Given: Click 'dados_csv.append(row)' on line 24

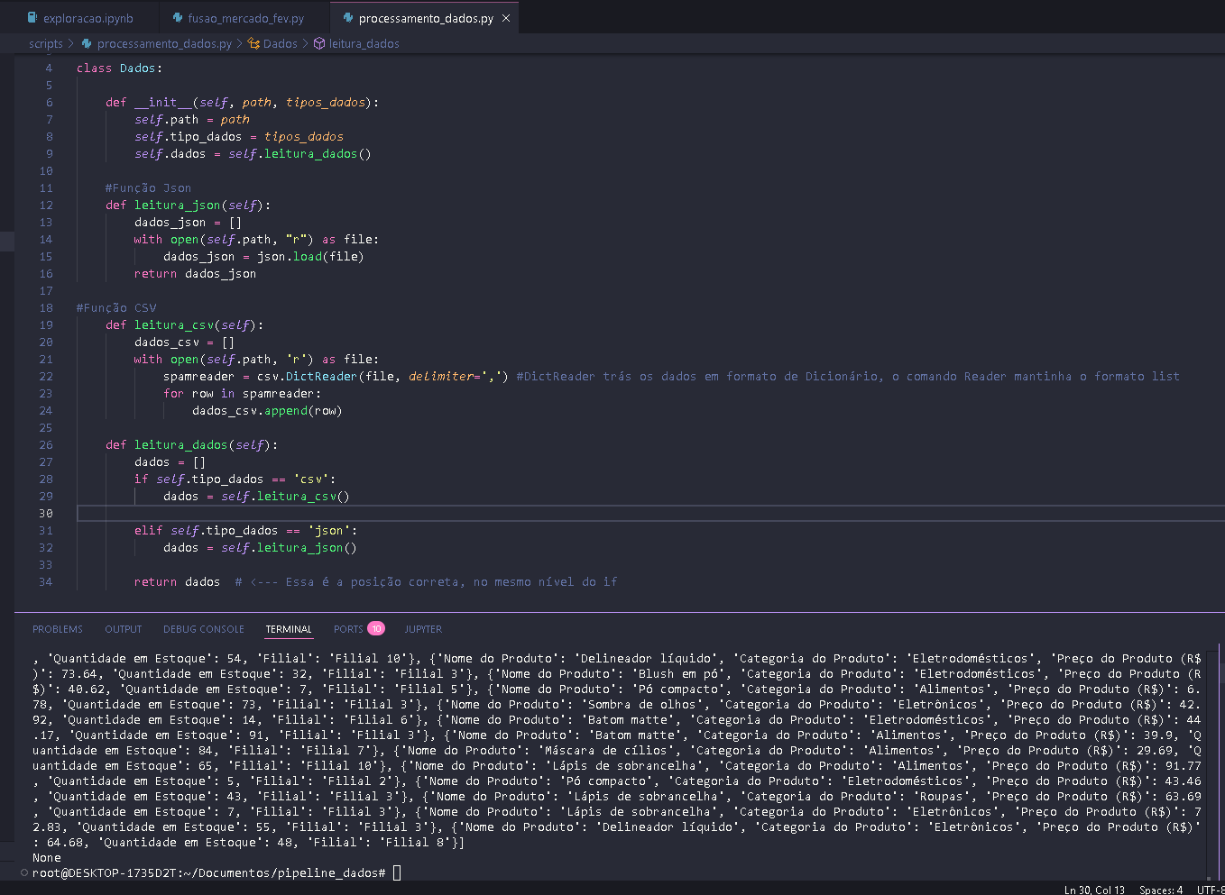Looking at the screenshot, I should tap(267, 411).
